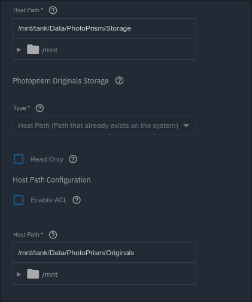Open the Type field help tooltip
The width and height of the screenshot is (252, 302).
40,108
